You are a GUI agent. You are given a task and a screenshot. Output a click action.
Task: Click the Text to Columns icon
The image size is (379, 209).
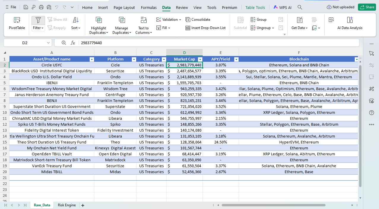144,20
